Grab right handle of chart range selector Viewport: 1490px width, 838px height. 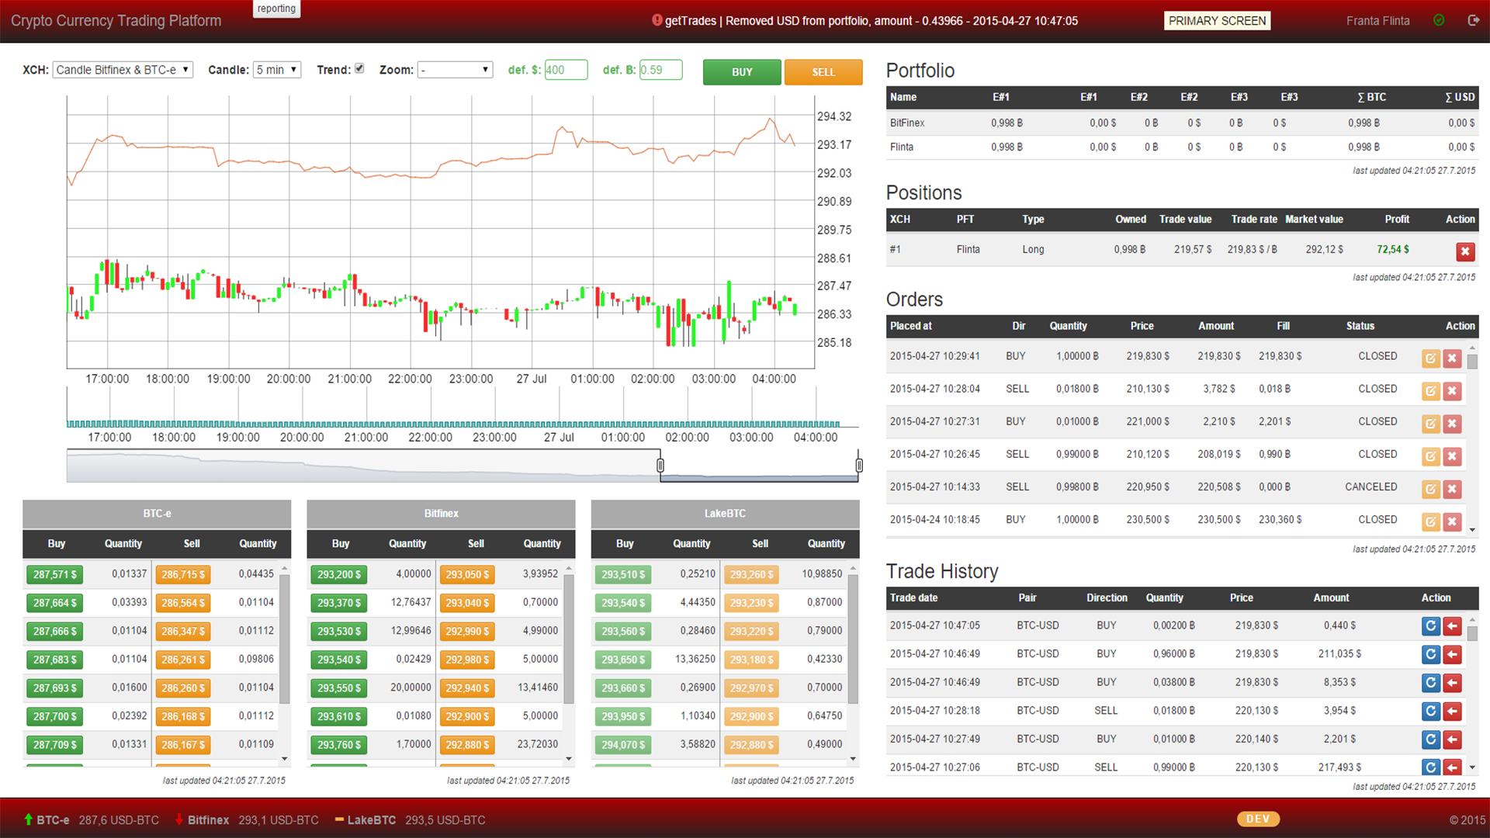(859, 465)
